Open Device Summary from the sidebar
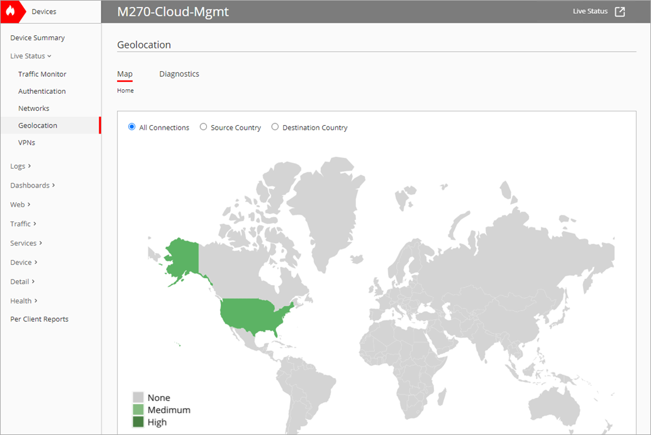 (37, 38)
